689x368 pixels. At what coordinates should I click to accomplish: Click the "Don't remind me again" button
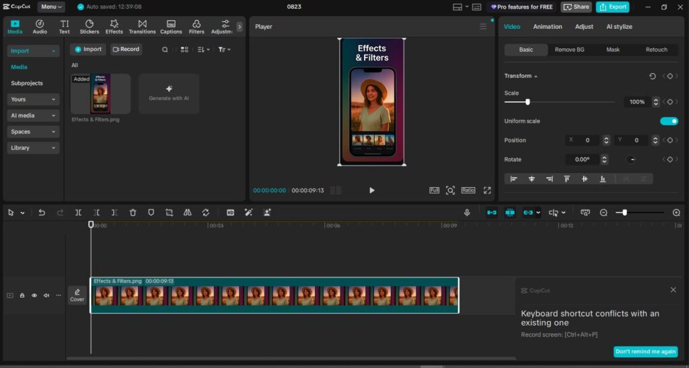pos(645,352)
